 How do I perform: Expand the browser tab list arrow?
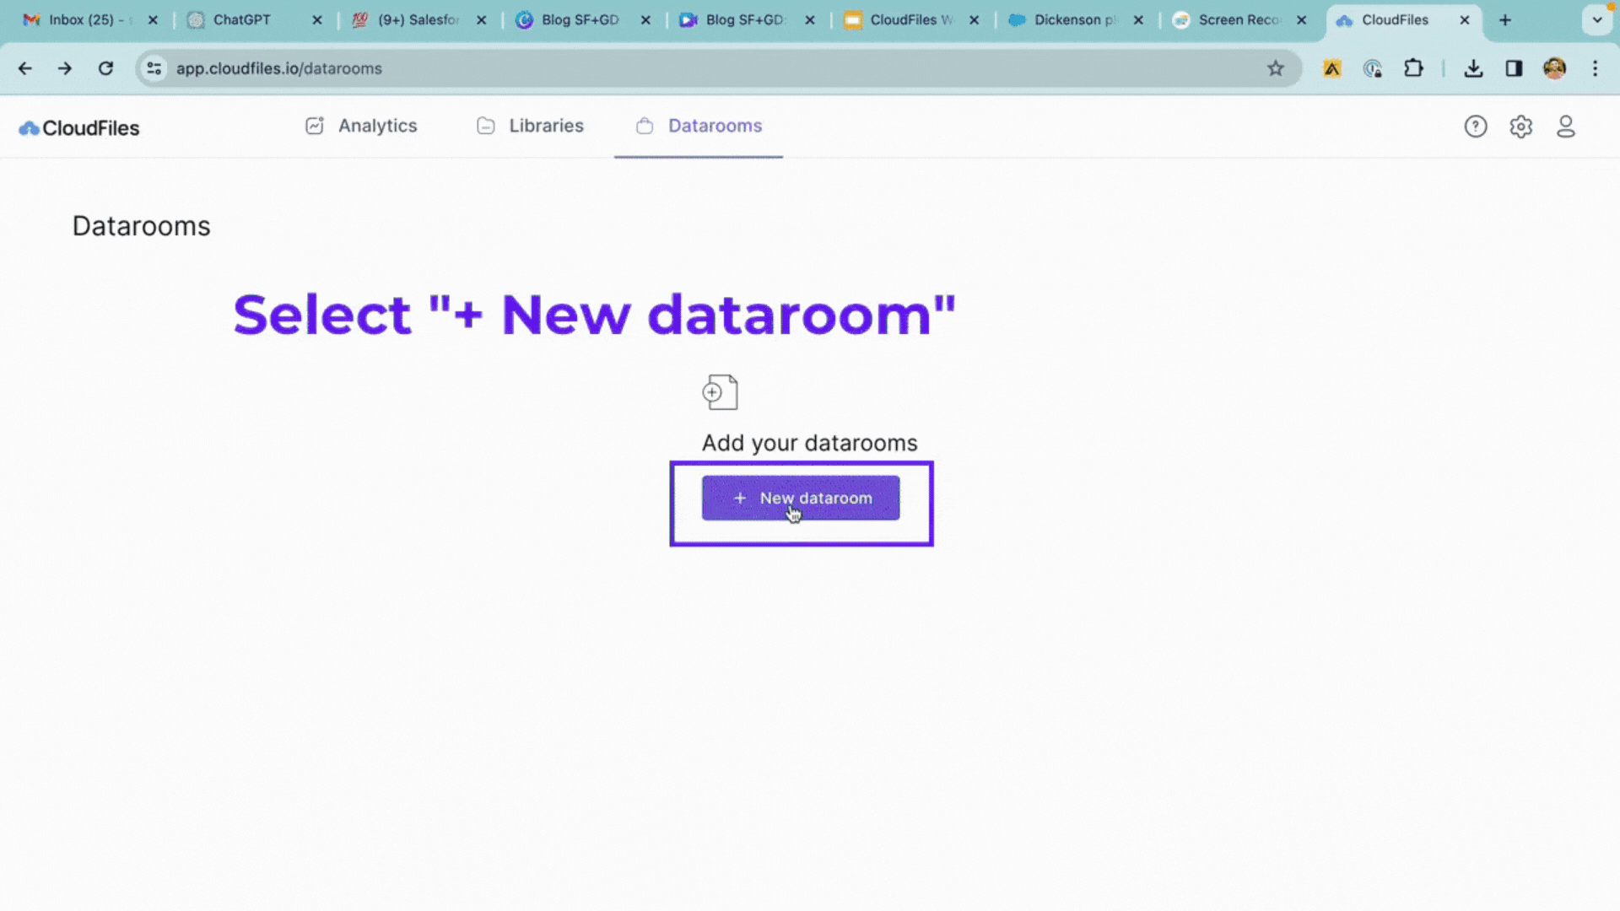1598,20
